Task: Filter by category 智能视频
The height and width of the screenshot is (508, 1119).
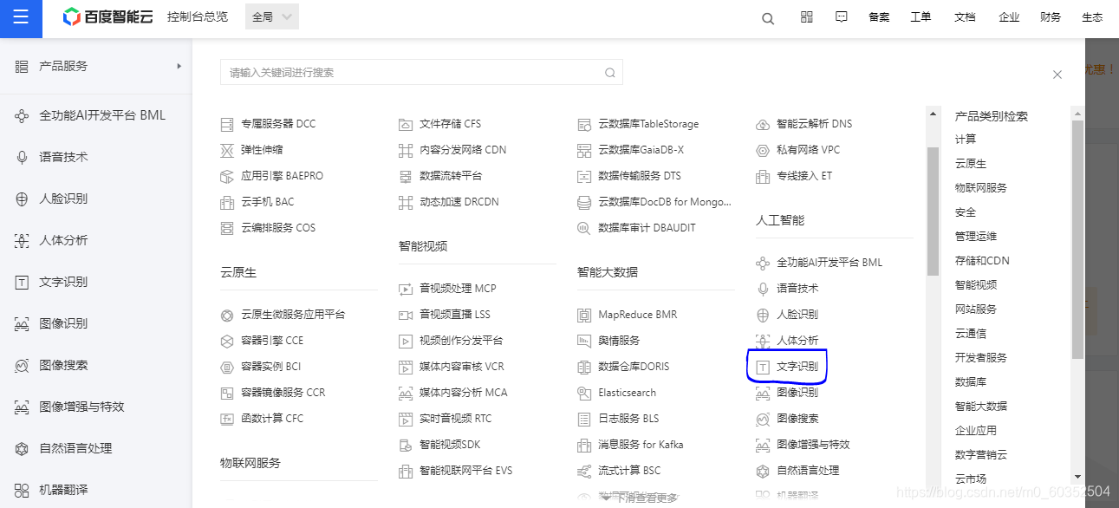Action: (x=976, y=284)
